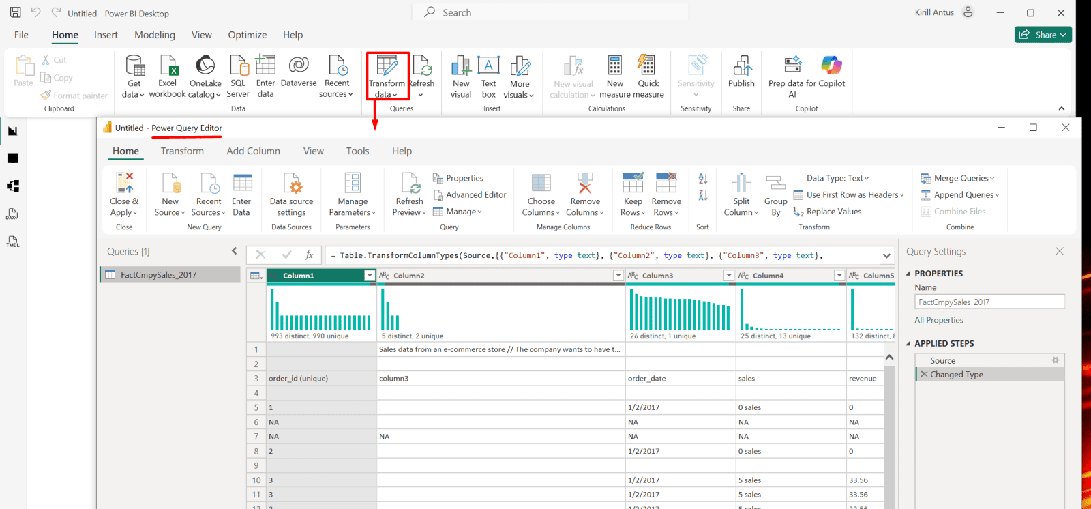Open the Data Type: Text dropdown

tap(837, 179)
